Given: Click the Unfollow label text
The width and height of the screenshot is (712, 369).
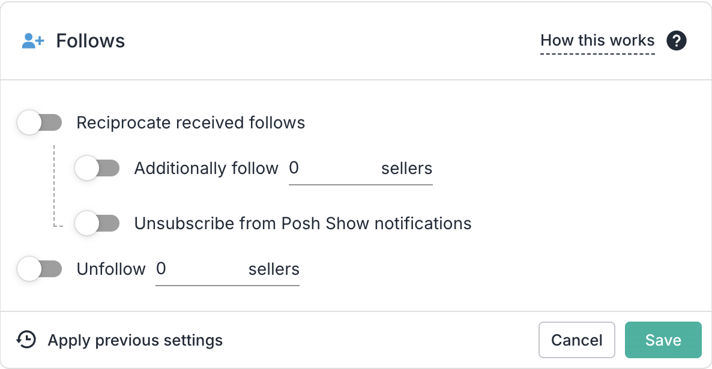Looking at the screenshot, I should (x=111, y=269).
